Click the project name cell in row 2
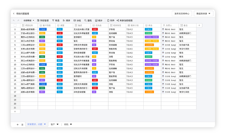This screenshot has width=226, height=137. [x=29, y=33]
